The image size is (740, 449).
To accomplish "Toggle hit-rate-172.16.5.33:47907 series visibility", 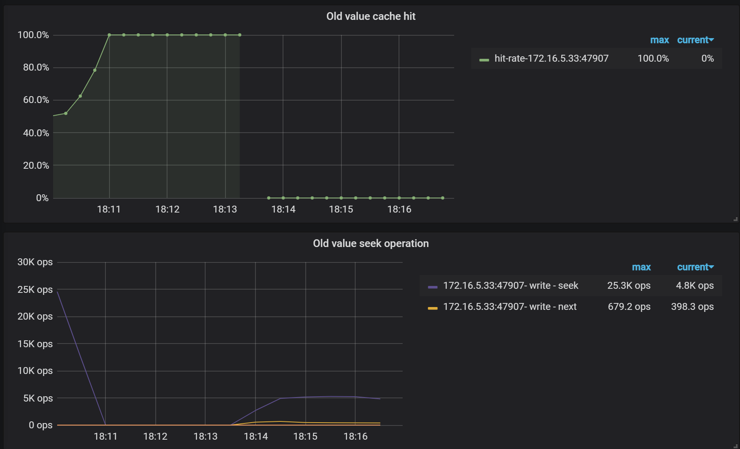I will click(x=551, y=58).
